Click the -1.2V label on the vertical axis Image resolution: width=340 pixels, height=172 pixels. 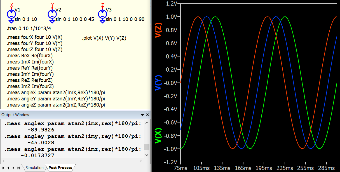[x=171, y=162]
